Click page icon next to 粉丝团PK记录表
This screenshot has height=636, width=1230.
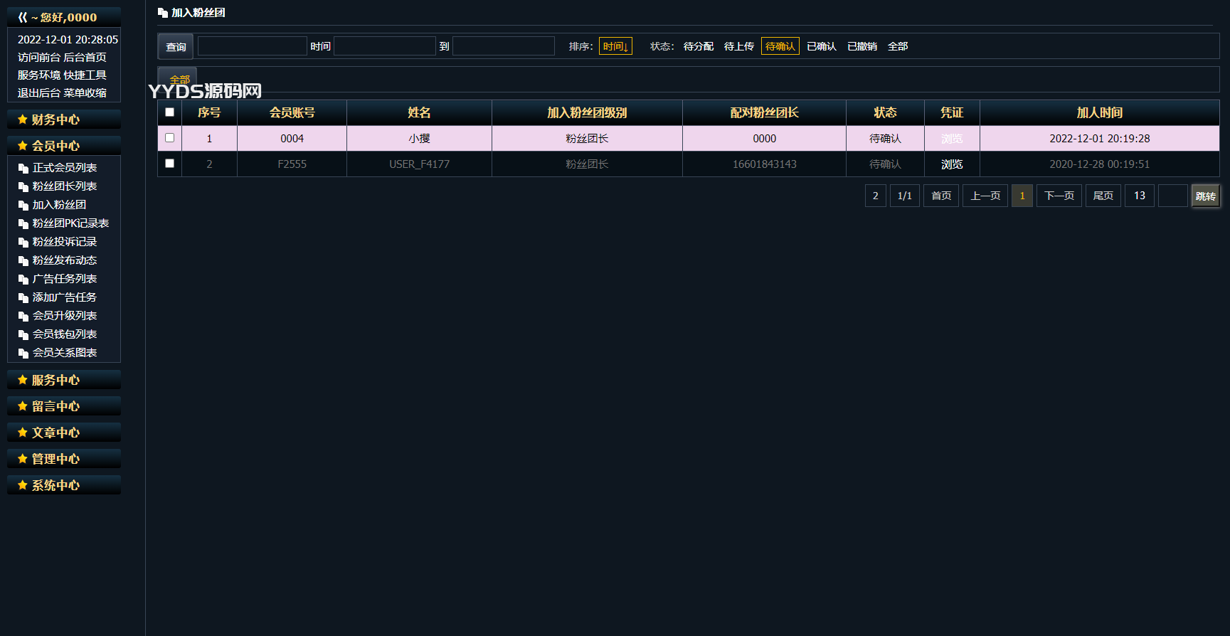pos(23,224)
